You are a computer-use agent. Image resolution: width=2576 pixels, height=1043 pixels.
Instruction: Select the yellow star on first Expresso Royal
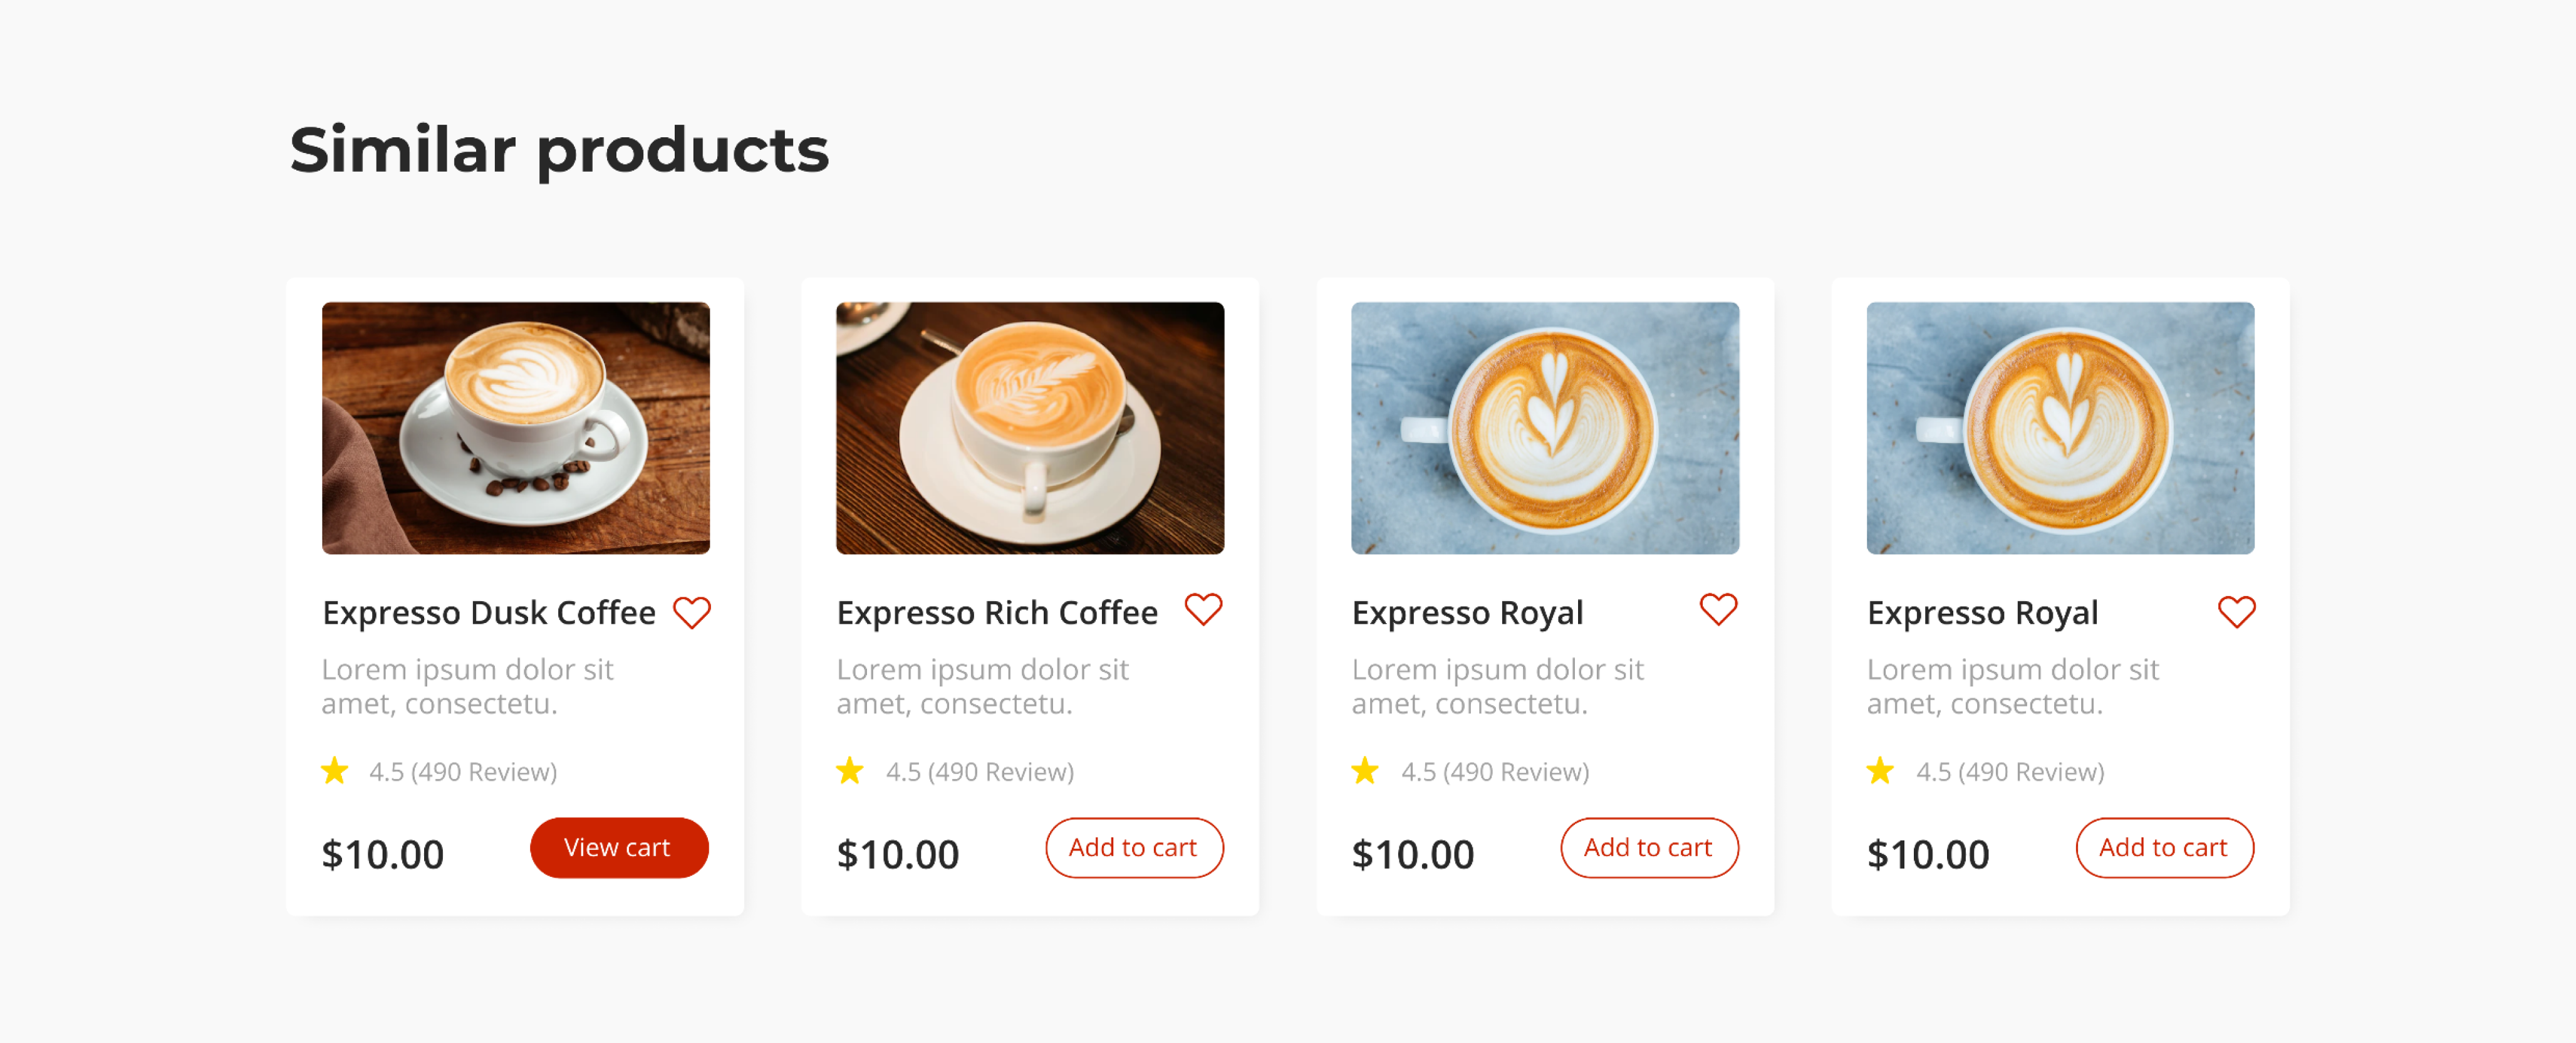(x=1364, y=771)
